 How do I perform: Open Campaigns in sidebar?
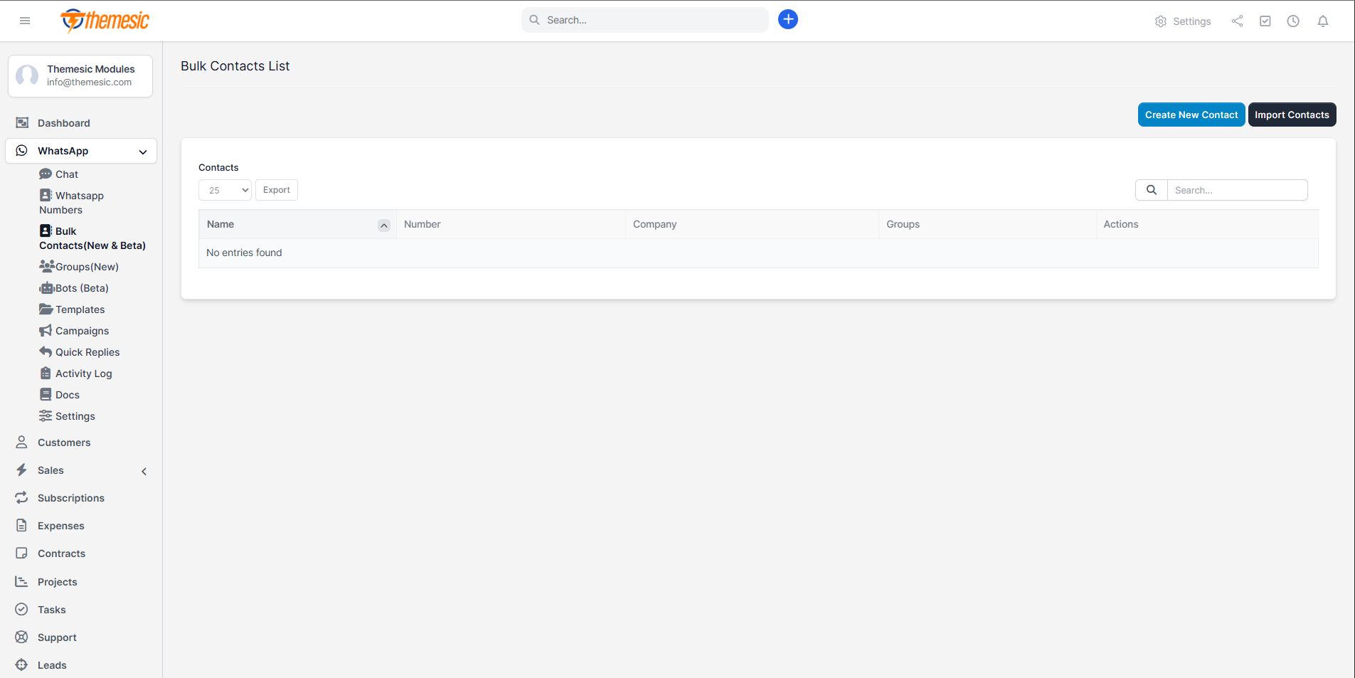point(74,331)
